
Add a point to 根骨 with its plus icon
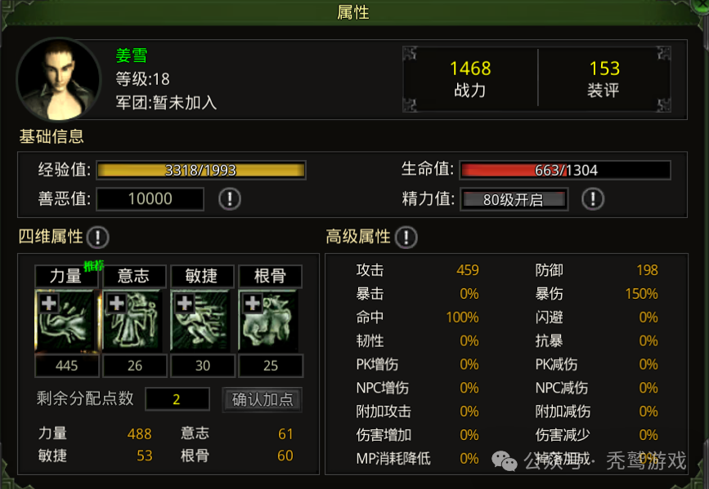click(x=253, y=303)
